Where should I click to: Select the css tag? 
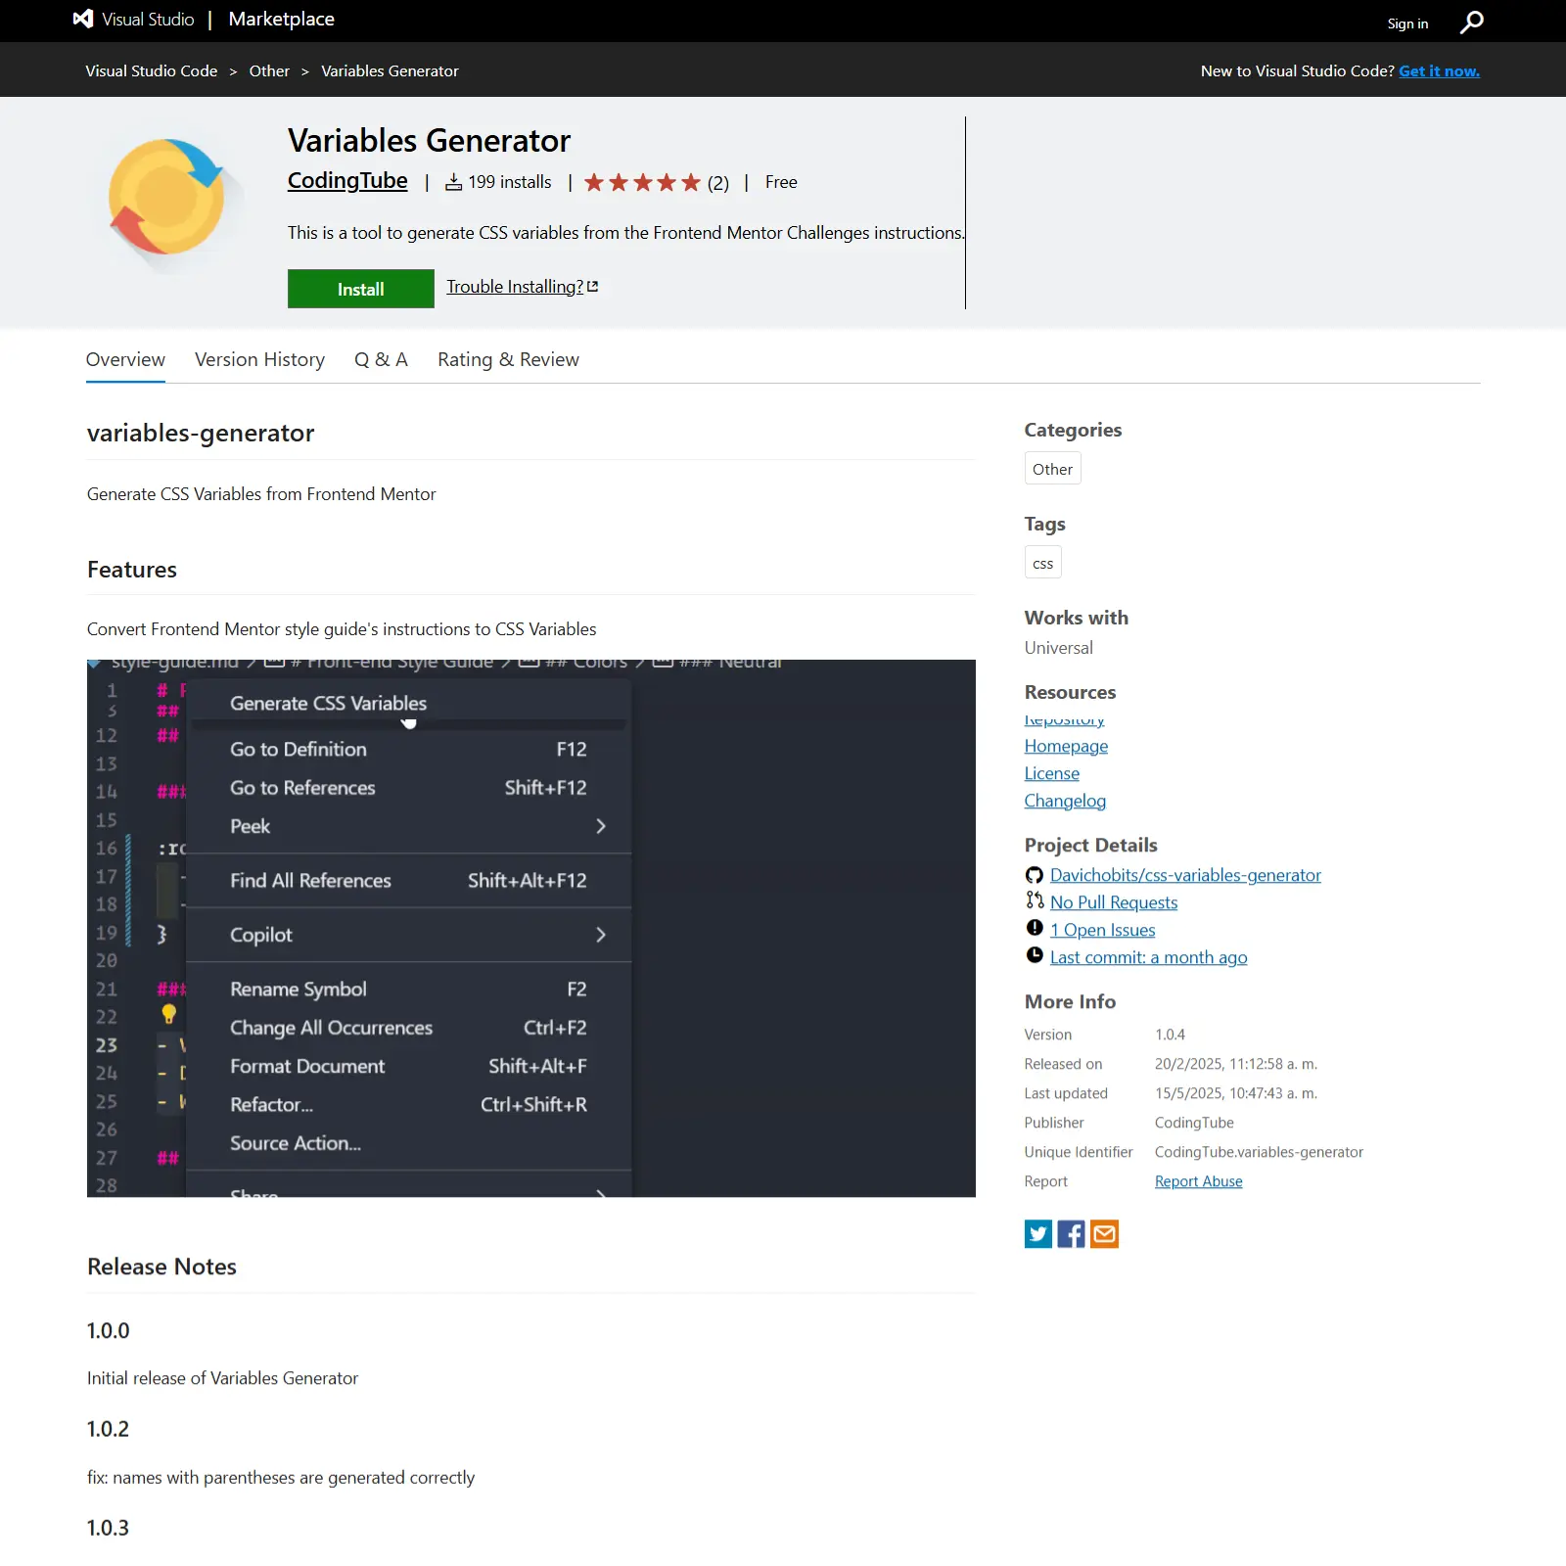tap(1042, 562)
